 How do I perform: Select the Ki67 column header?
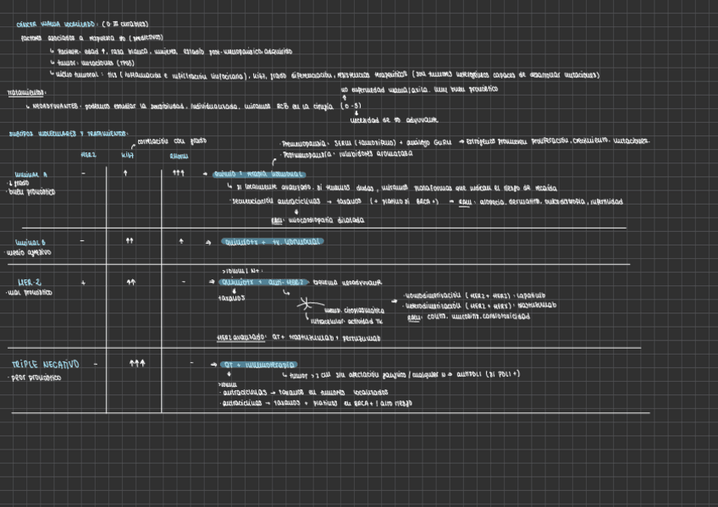click(128, 155)
